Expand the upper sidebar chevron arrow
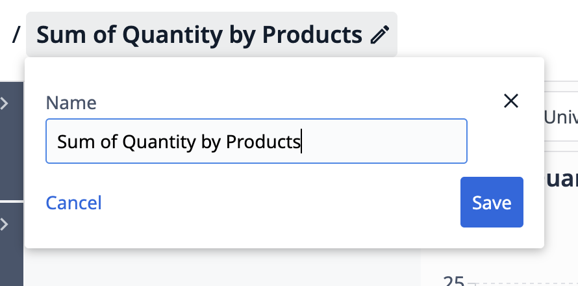 5,104
